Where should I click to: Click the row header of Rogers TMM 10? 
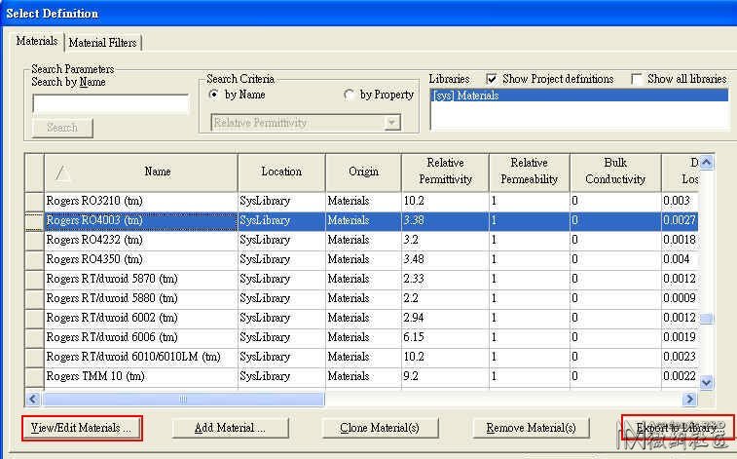coord(34,377)
